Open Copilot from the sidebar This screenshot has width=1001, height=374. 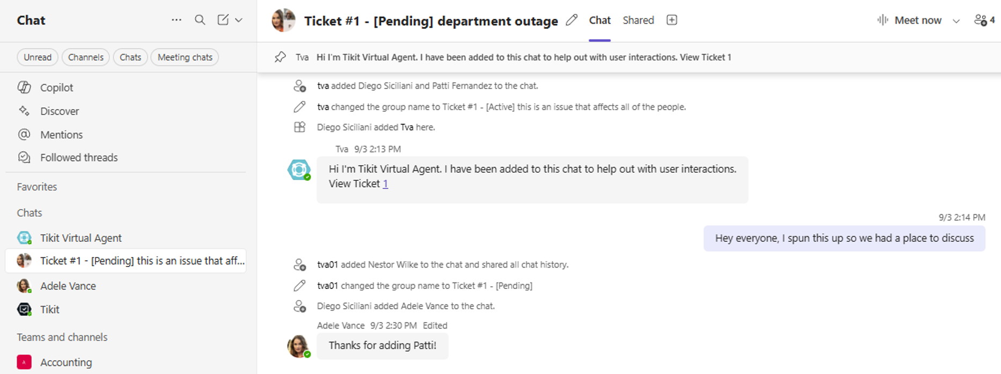pos(56,88)
